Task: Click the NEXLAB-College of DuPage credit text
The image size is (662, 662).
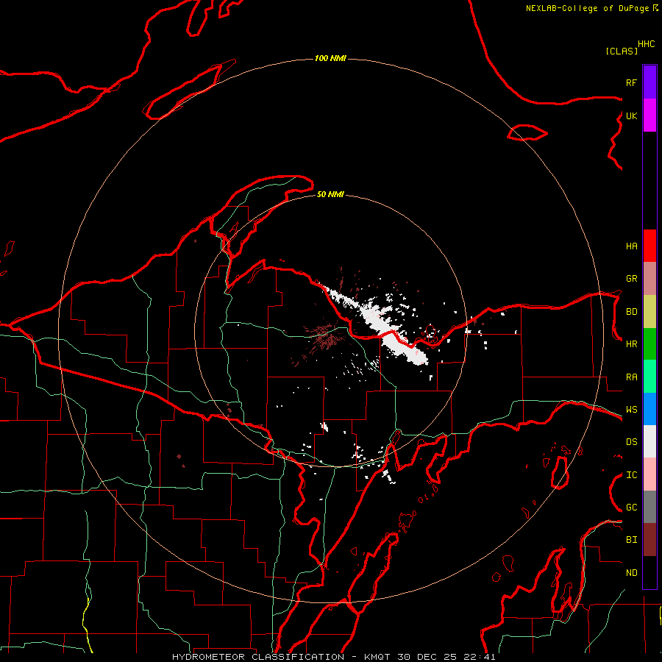Action: coord(587,8)
